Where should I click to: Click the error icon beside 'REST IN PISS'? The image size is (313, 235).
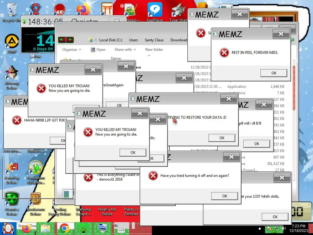224,53
